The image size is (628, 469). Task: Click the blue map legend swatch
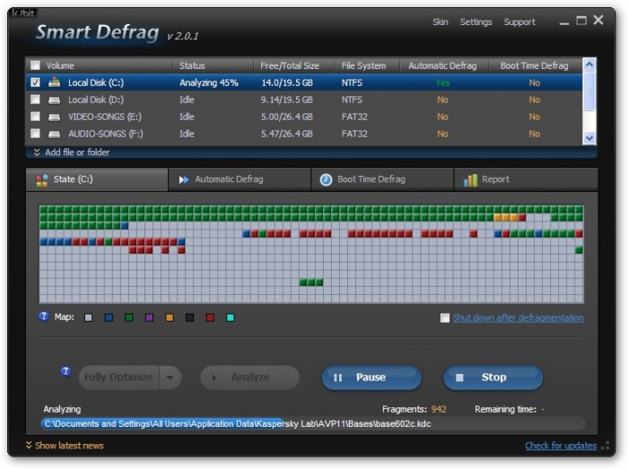(109, 317)
